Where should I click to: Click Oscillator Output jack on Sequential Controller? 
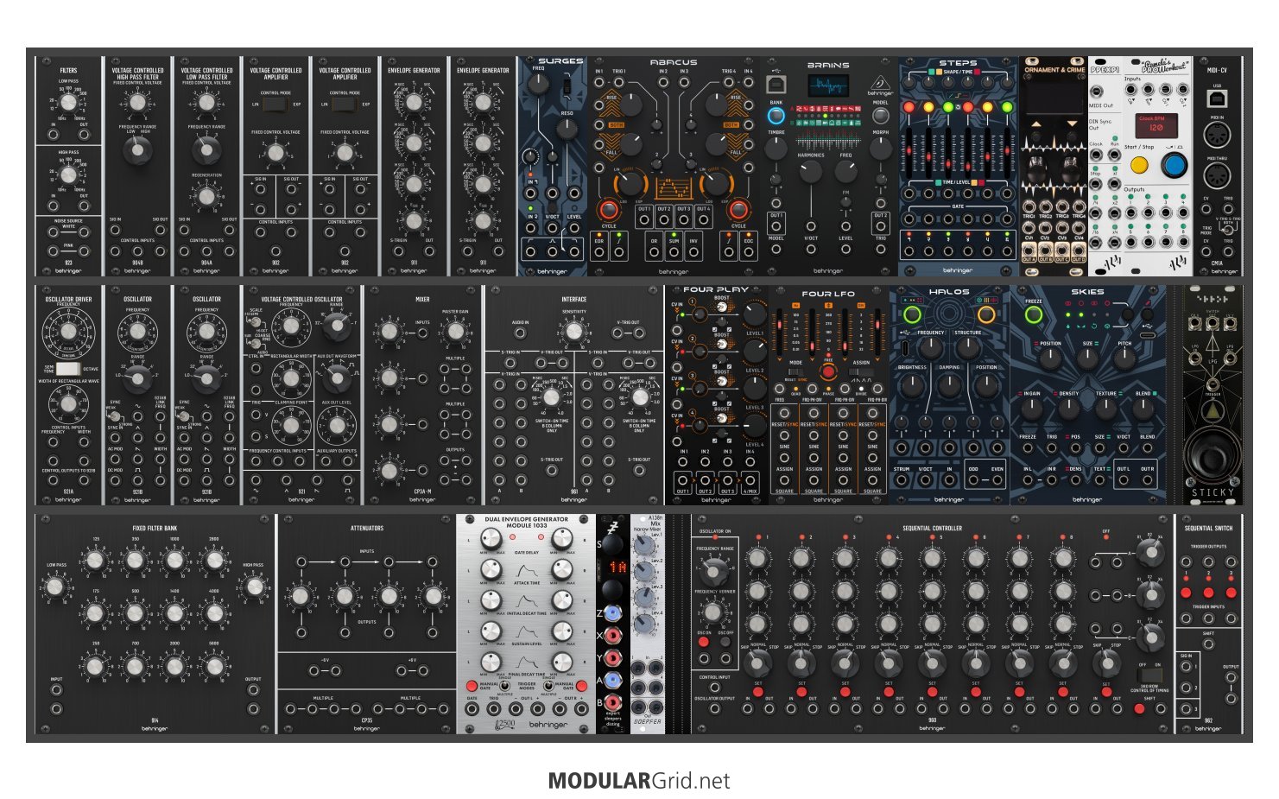click(x=714, y=709)
